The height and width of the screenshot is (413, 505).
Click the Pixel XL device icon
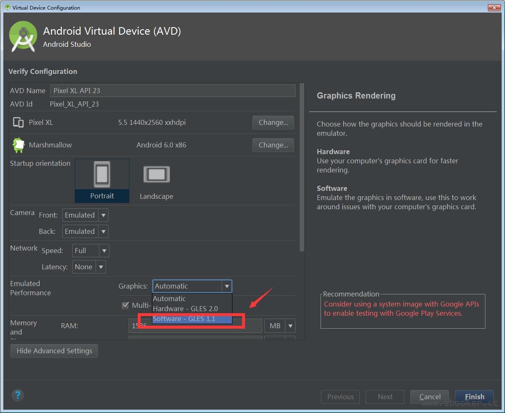coord(18,122)
